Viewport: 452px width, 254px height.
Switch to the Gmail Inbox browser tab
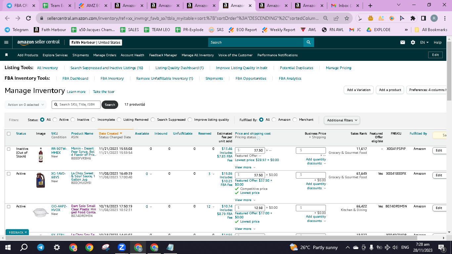[x=344, y=6]
